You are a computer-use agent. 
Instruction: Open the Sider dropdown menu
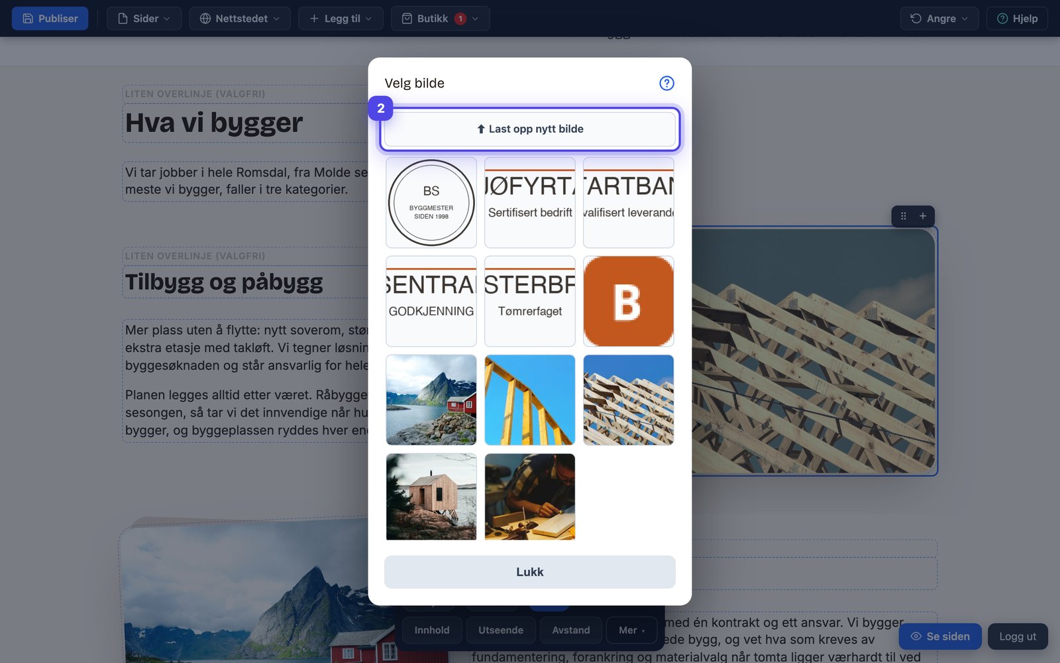coord(144,19)
